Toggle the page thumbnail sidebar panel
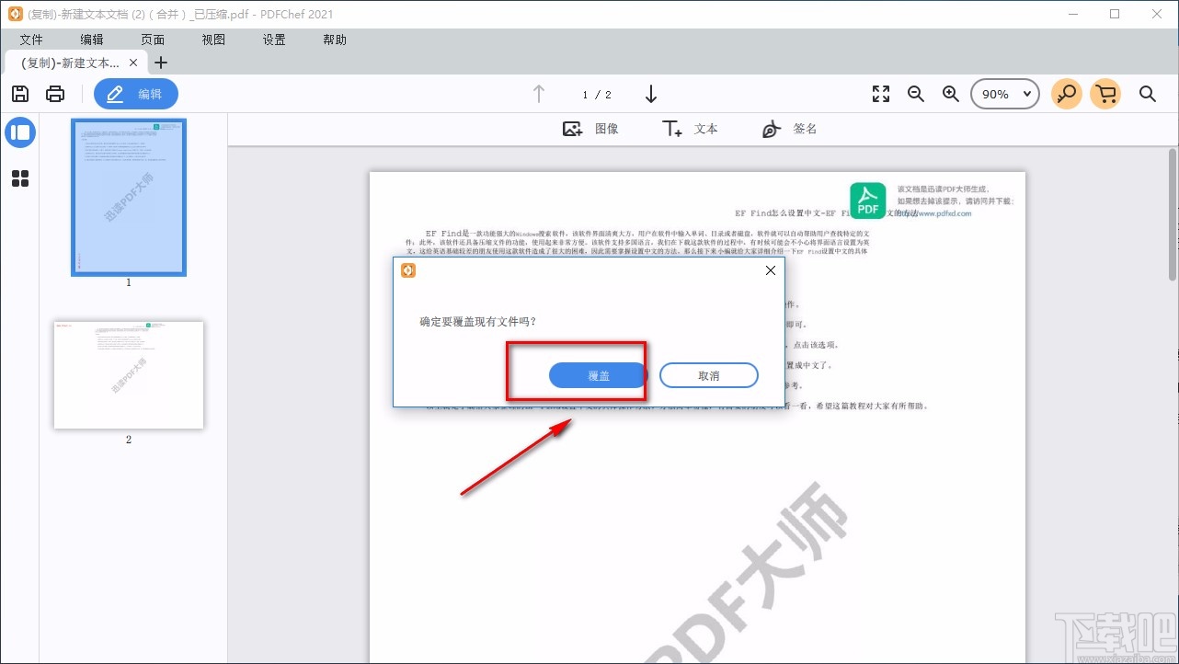This screenshot has width=1179, height=664. click(x=20, y=132)
